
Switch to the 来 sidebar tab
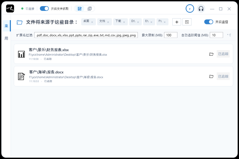[x=6, y=26]
